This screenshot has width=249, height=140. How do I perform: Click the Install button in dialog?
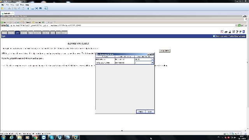[141, 112]
